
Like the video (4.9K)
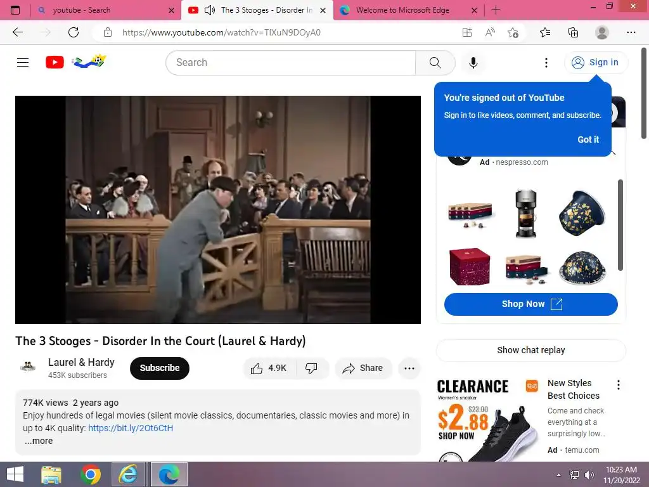coord(270,368)
